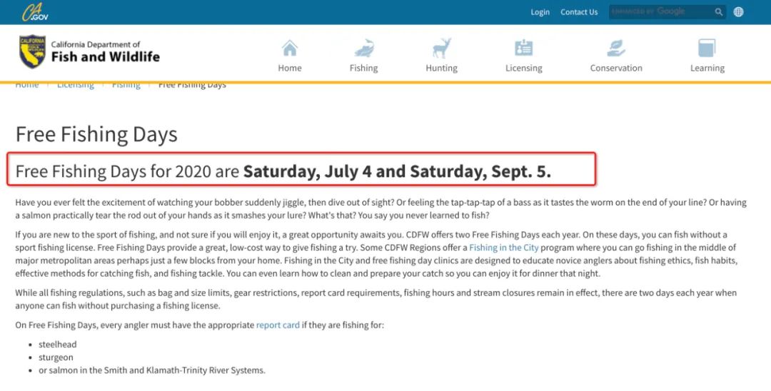Click the search magnifying glass icon
Screen dimensions: 771x391
(718, 12)
